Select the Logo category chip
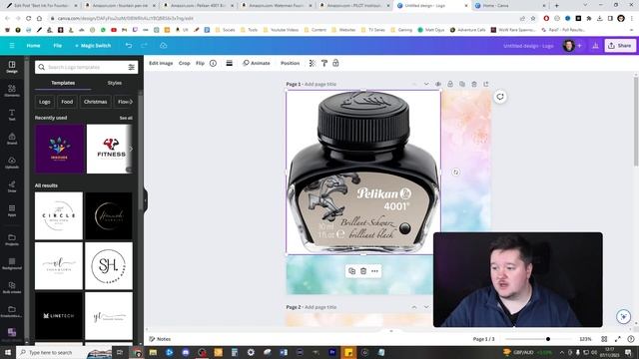This screenshot has width=639, height=359. pyautogui.click(x=45, y=102)
